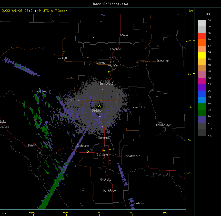Click the yellow diamond marker above RockyMH
The width and height of the screenshot is (221, 216).
pos(64,52)
